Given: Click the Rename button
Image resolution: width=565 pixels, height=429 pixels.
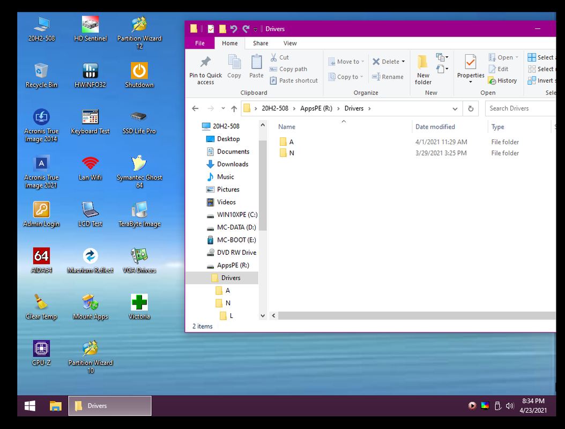Looking at the screenshot, I should pos(388,77).
